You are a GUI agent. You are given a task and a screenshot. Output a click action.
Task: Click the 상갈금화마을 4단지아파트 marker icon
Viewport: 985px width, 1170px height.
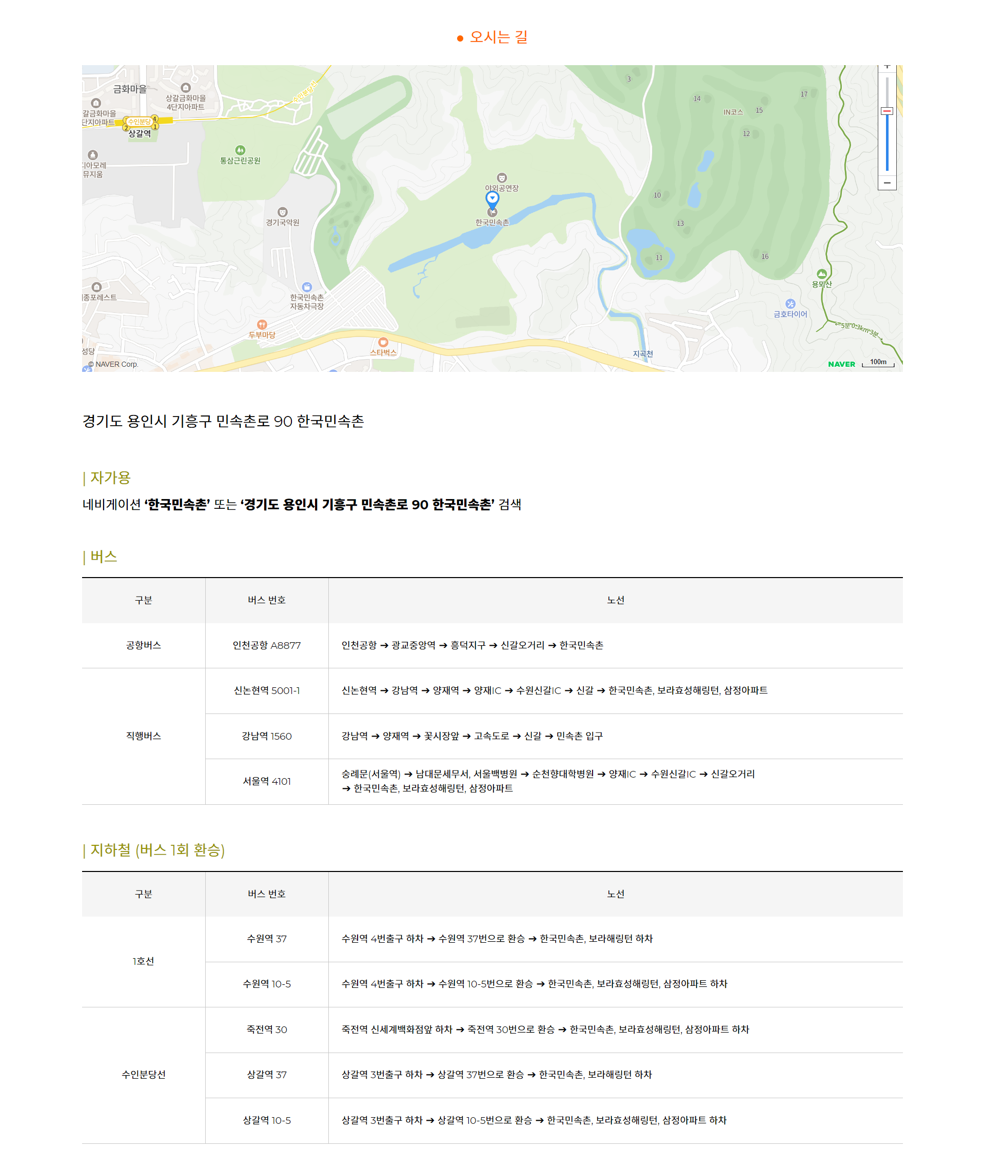186,88
